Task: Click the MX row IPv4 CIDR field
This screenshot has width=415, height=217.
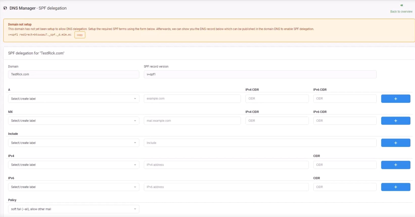Action: coord(277,121)
